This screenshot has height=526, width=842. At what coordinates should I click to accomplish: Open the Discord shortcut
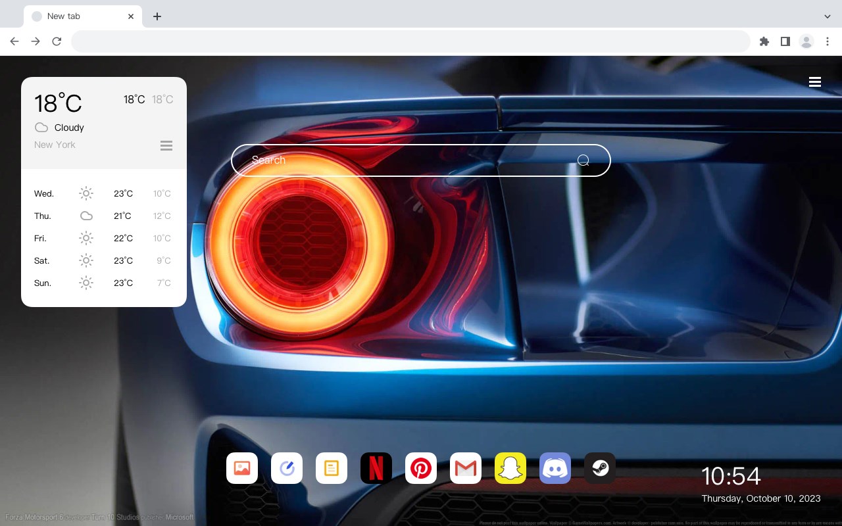pyautogui.click(x=555, y=468)
